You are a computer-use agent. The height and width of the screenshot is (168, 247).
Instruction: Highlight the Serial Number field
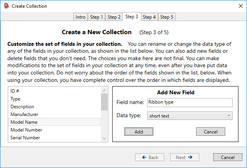click(x=54, y=137)
